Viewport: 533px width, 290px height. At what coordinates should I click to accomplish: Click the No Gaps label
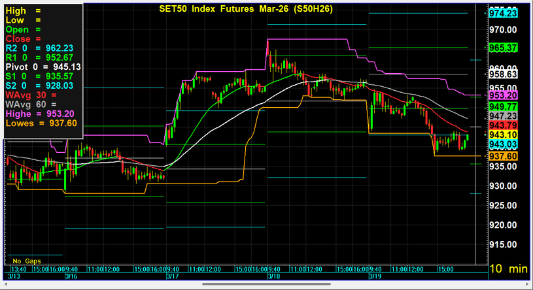click(26, 261)
